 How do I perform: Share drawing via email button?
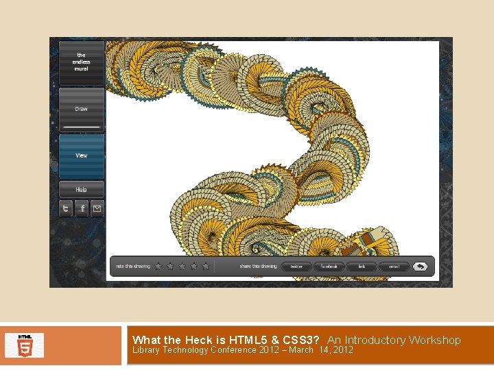coord(394,267)
